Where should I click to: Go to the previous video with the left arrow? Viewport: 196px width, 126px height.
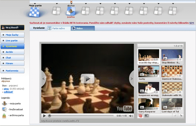tap(44, 79)
